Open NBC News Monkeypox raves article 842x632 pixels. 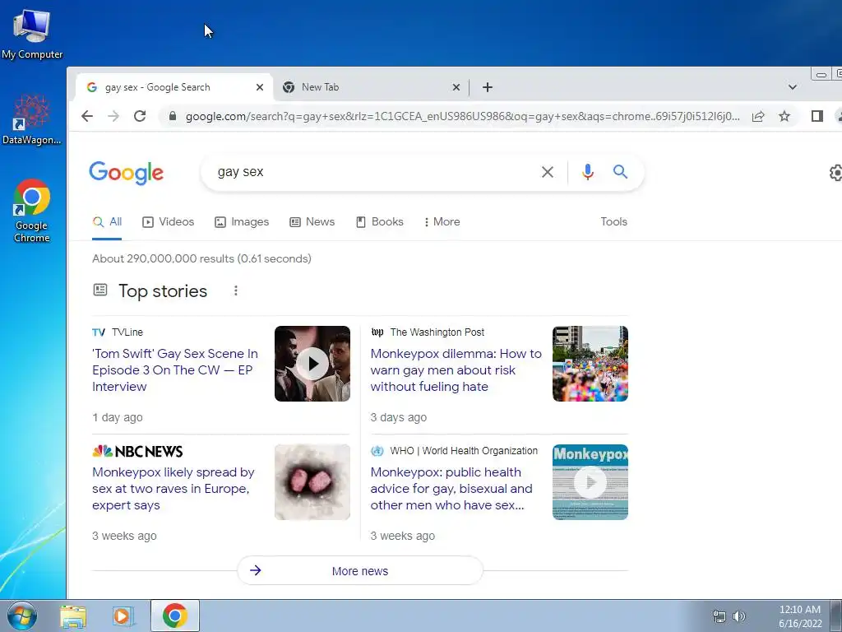tap(173, 489)
